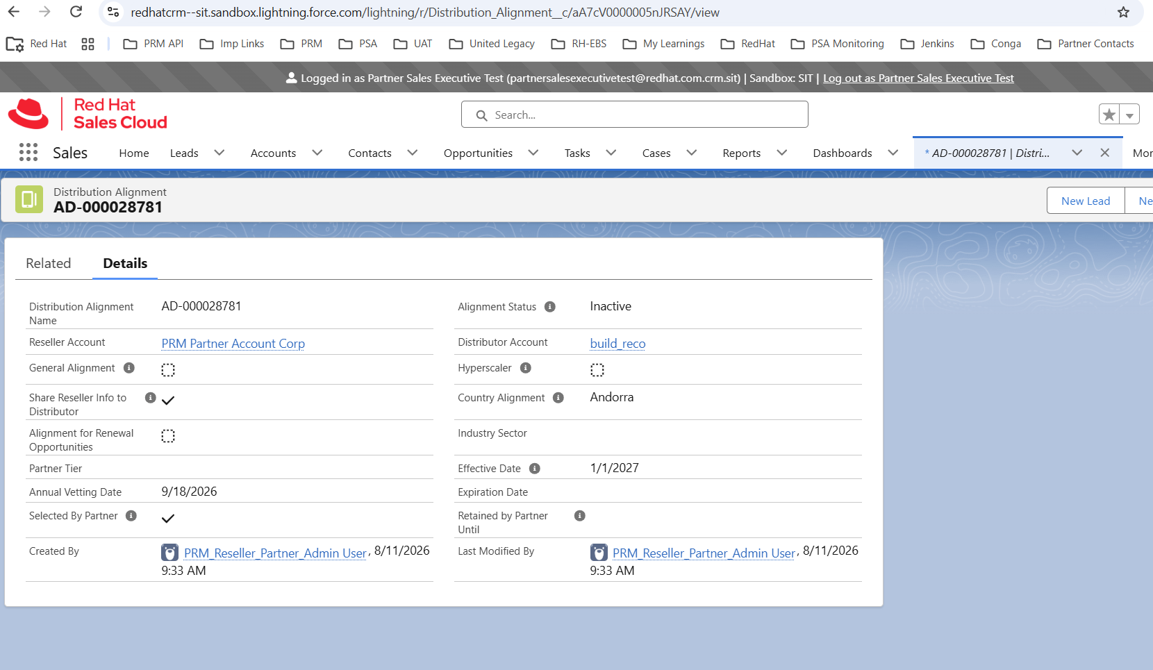Click the Inactive alignment status value

pos(611,306)
